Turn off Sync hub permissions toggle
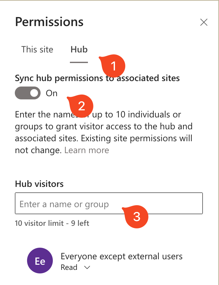 click(28, 93)
